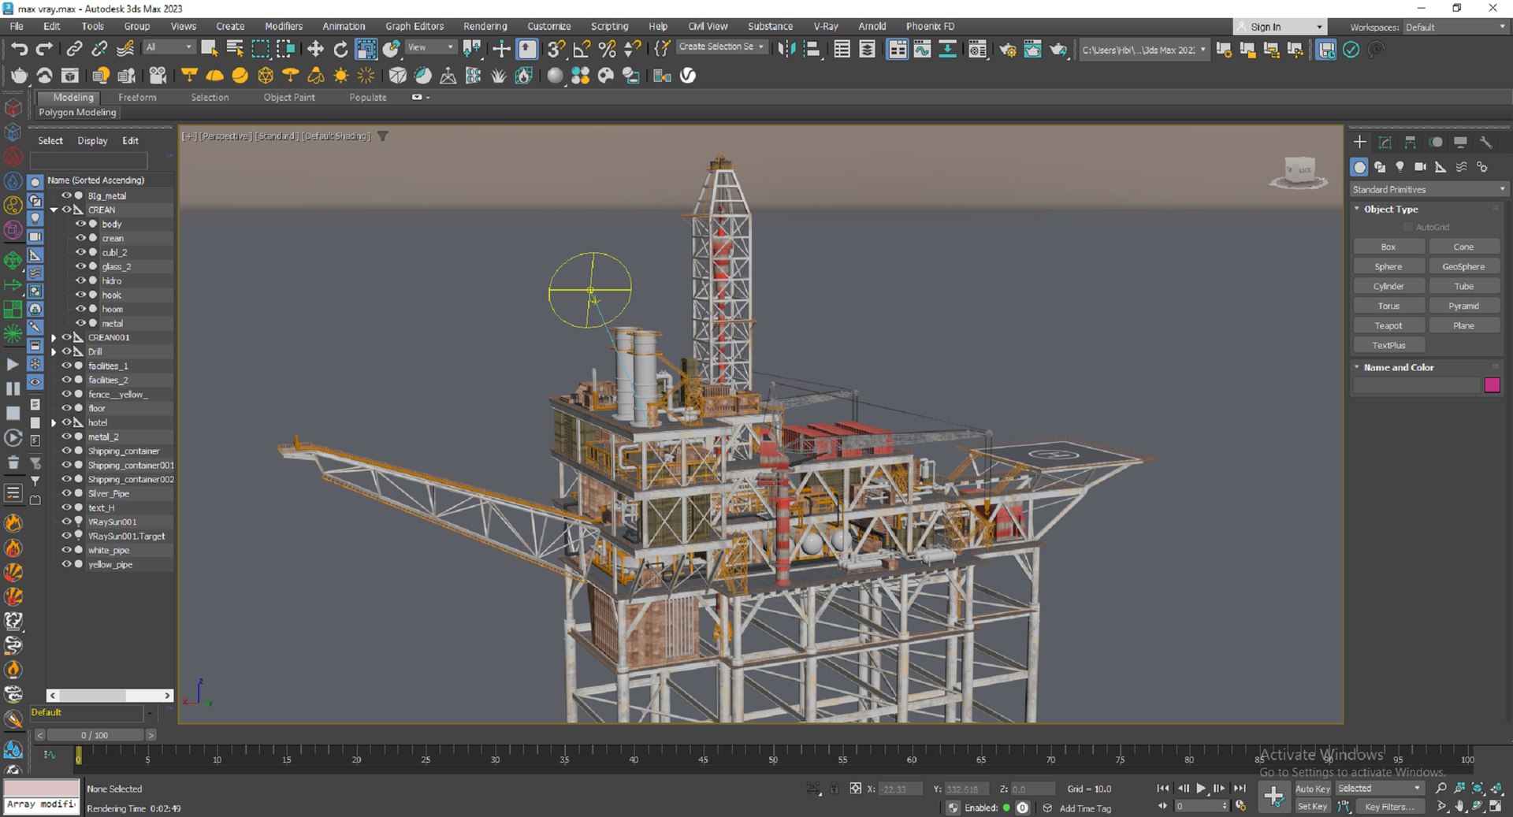
Task: Open the Hierarchy panel tab icon
Action: 1410,143
